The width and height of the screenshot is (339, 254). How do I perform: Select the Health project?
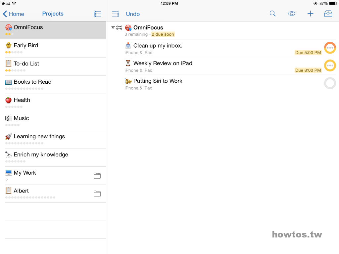53,103
